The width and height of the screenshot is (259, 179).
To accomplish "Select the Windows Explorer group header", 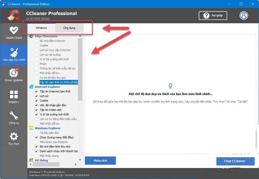I will coord(48,128).
